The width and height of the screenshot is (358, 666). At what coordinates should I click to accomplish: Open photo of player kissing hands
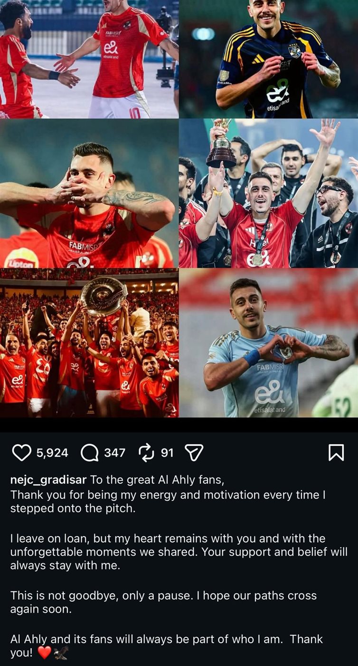click(x=89, y=193)
